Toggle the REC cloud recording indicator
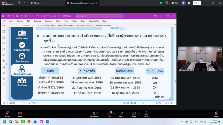 (x=175, y=3)
